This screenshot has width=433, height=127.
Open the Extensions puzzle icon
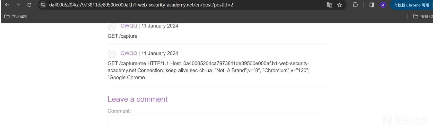(x=355, y=5)
